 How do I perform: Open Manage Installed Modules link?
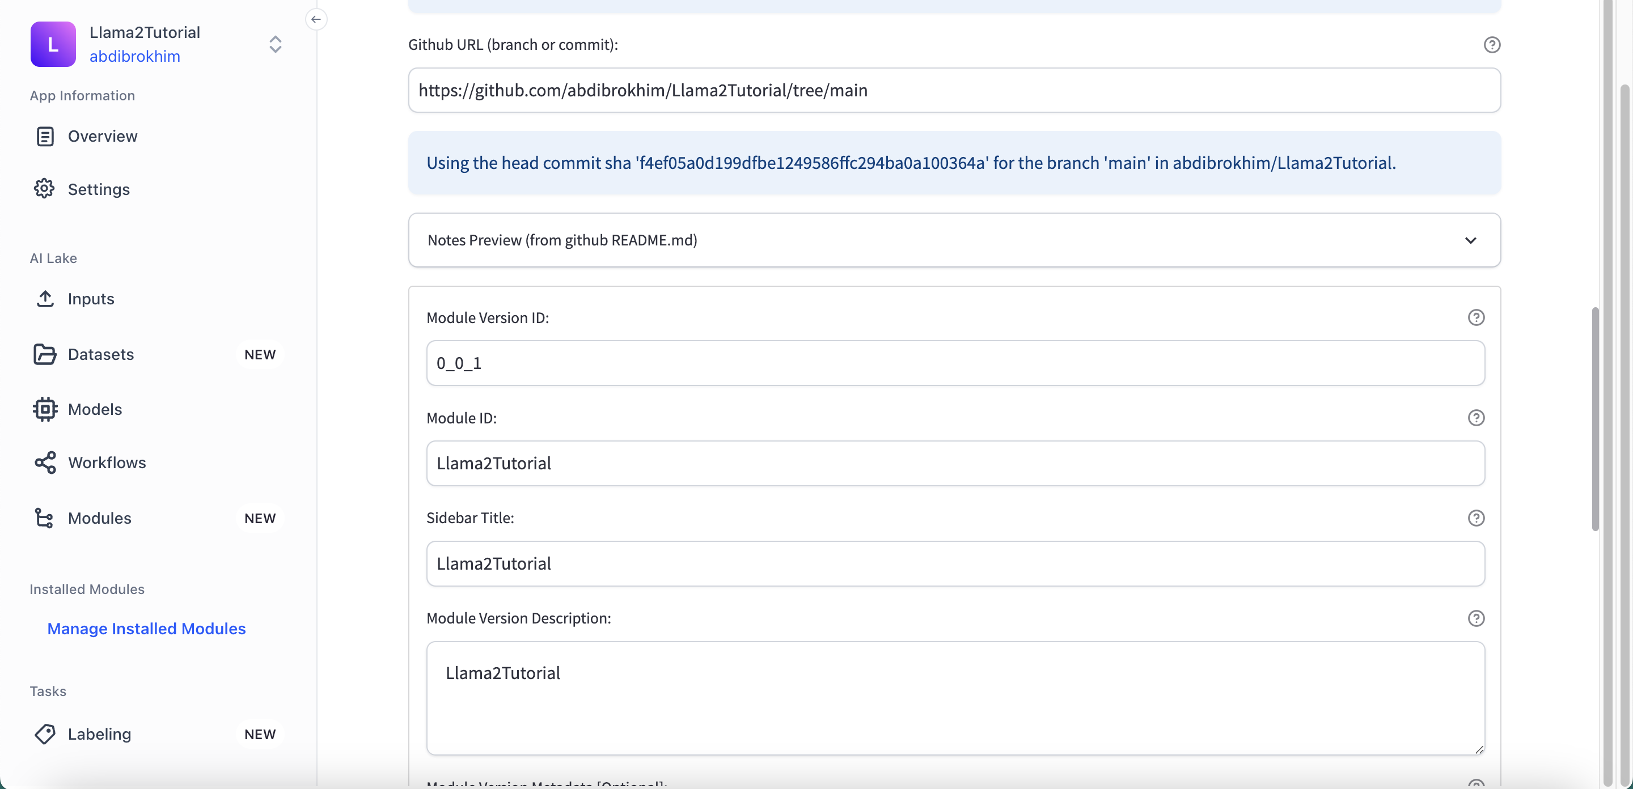(x=146, y=628)
